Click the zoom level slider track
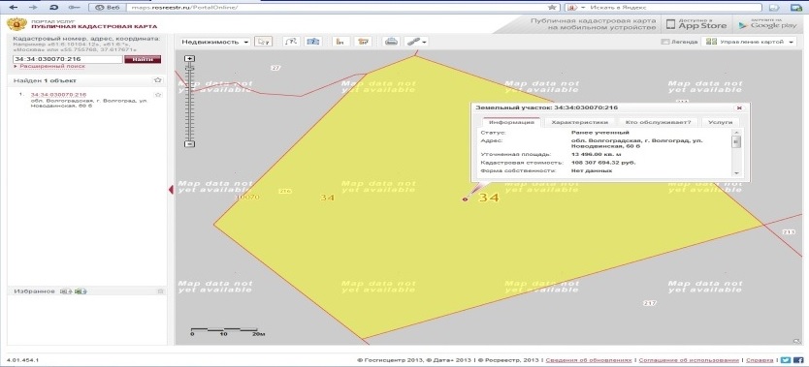This screenshot has width=809, height=367. click(190, 102)
